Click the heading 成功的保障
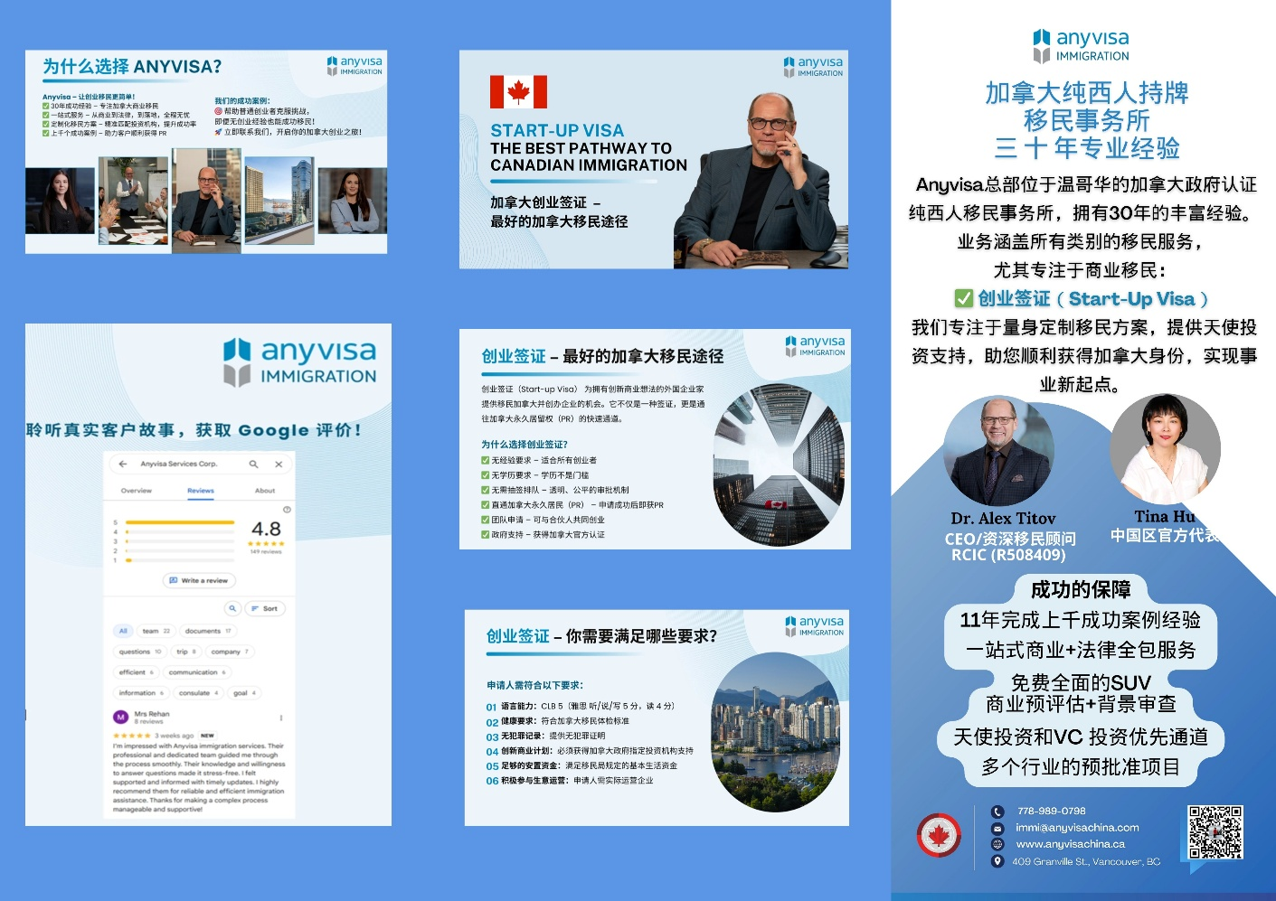The image size is (1276, 901). [x=1081, y=590]
